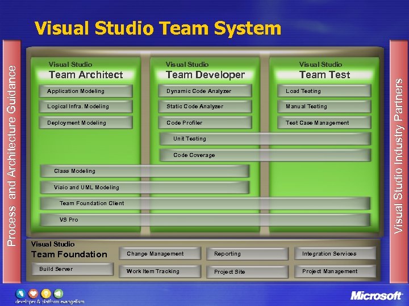Click the Deployment Modeling box
The width and height of the screenshot is (409, 306).
[x=86, y=122]
